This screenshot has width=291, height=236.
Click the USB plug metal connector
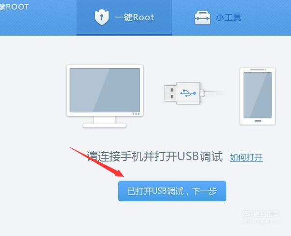pyautogui.click(x=170, y=93)
